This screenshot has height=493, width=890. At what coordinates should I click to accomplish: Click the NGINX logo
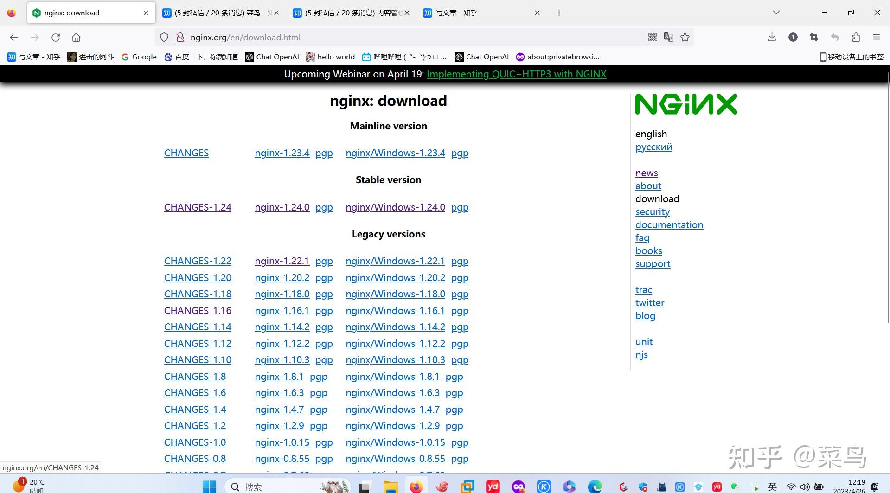pyautogui.click(x=686, y=104)
